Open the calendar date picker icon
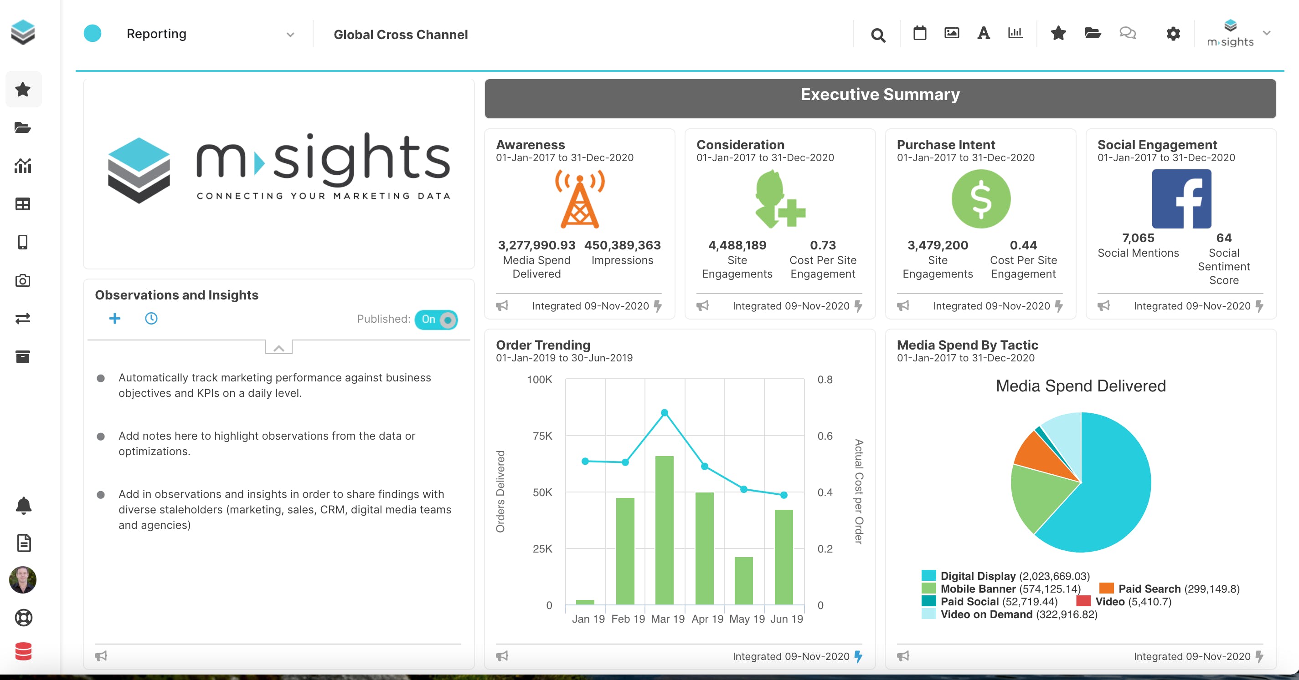Viewport: 1299px width, 680px height. click(x=919, y=34)
